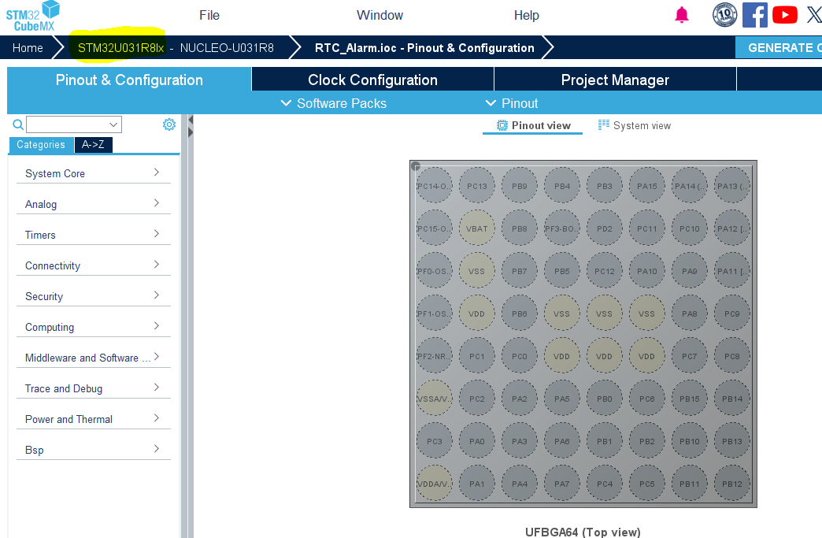This screenshot has width=822, height=538.
Task: Go to Home via the breadcrumb
Action: 27,47
